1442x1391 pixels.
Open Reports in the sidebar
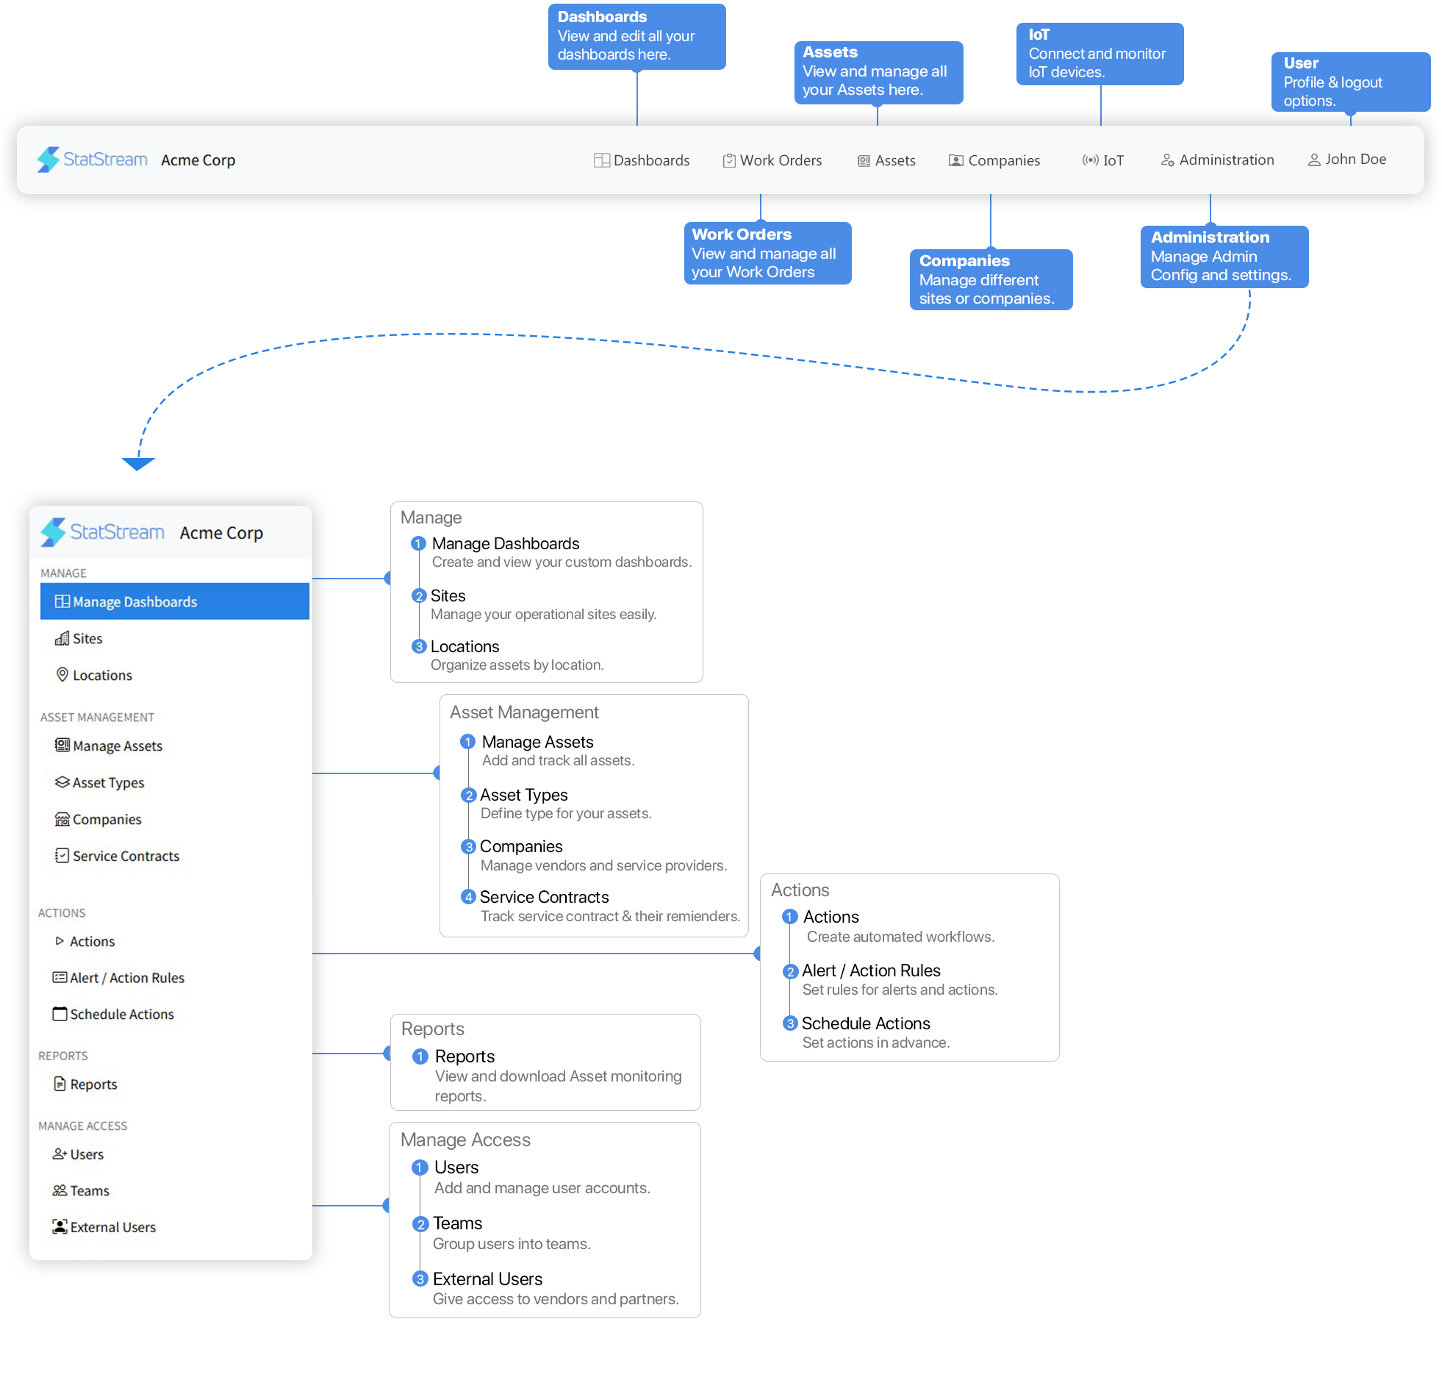(x=93, y=1084)
